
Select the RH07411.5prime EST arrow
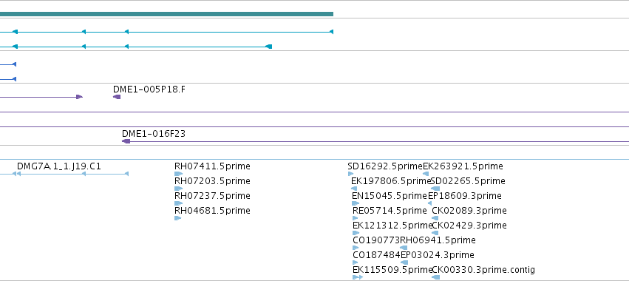click(x=178, y=174)
